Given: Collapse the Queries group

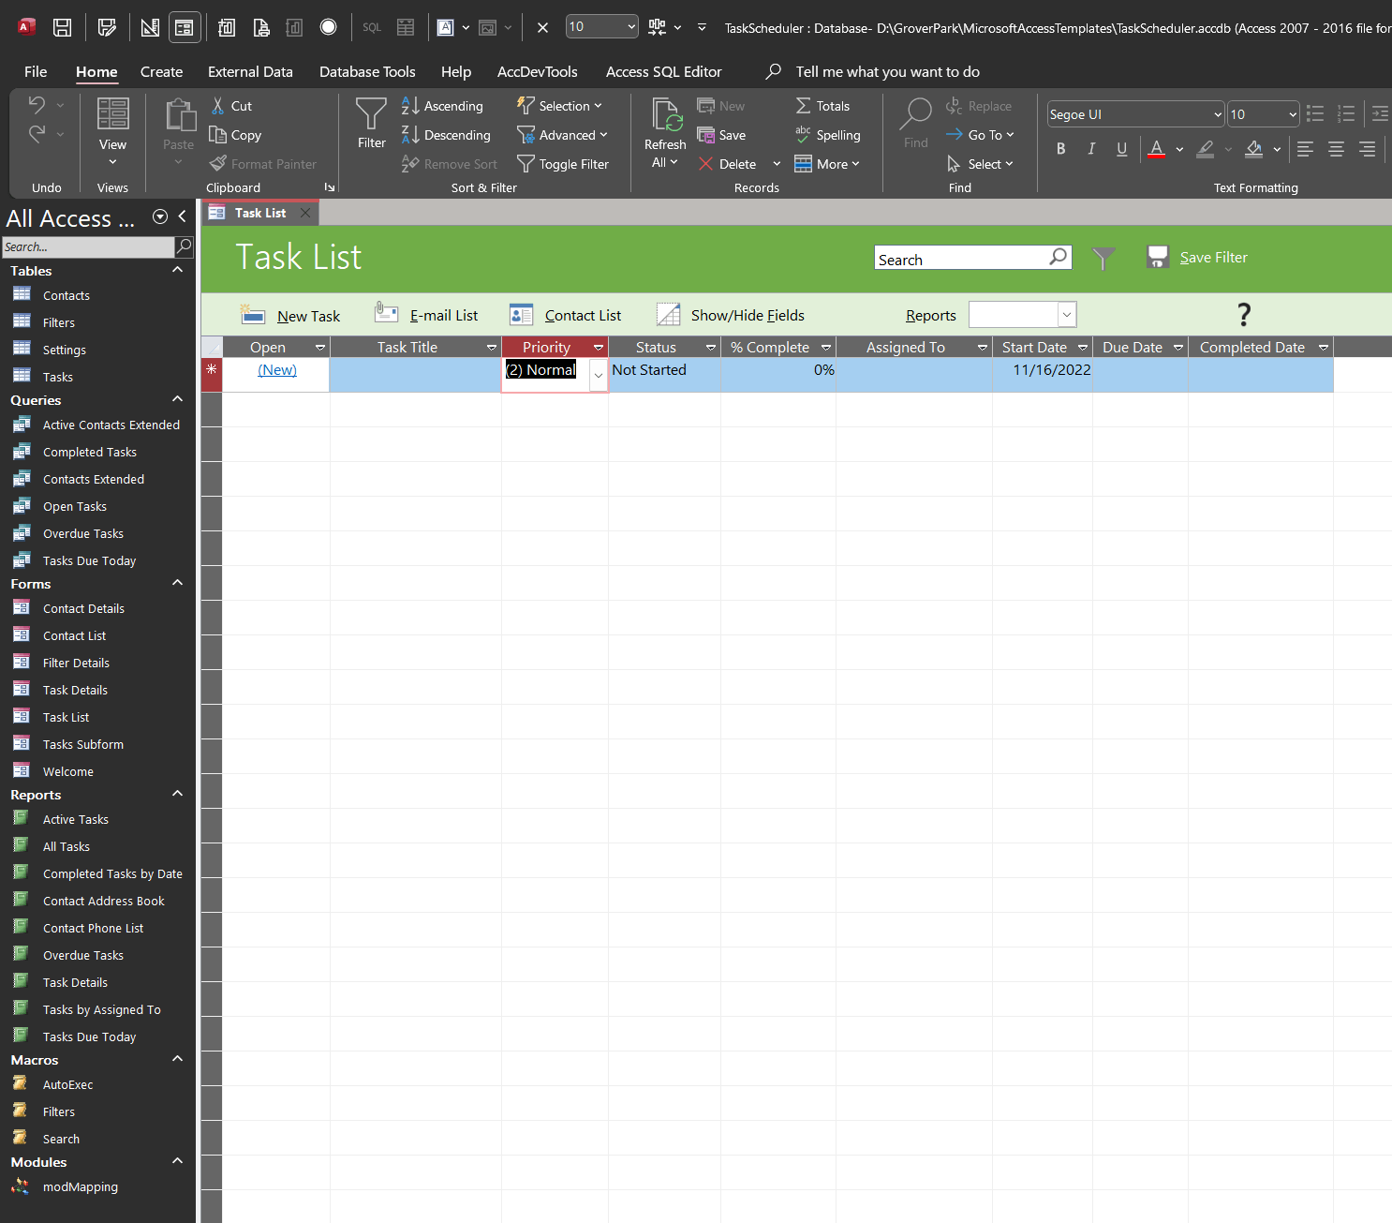Looking at the screenshot, I should click(177, 399).
